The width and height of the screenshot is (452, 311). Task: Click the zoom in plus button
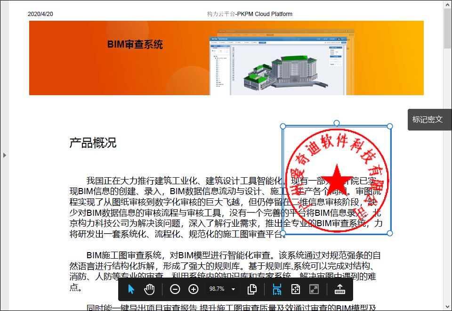(x=194, y=289)
